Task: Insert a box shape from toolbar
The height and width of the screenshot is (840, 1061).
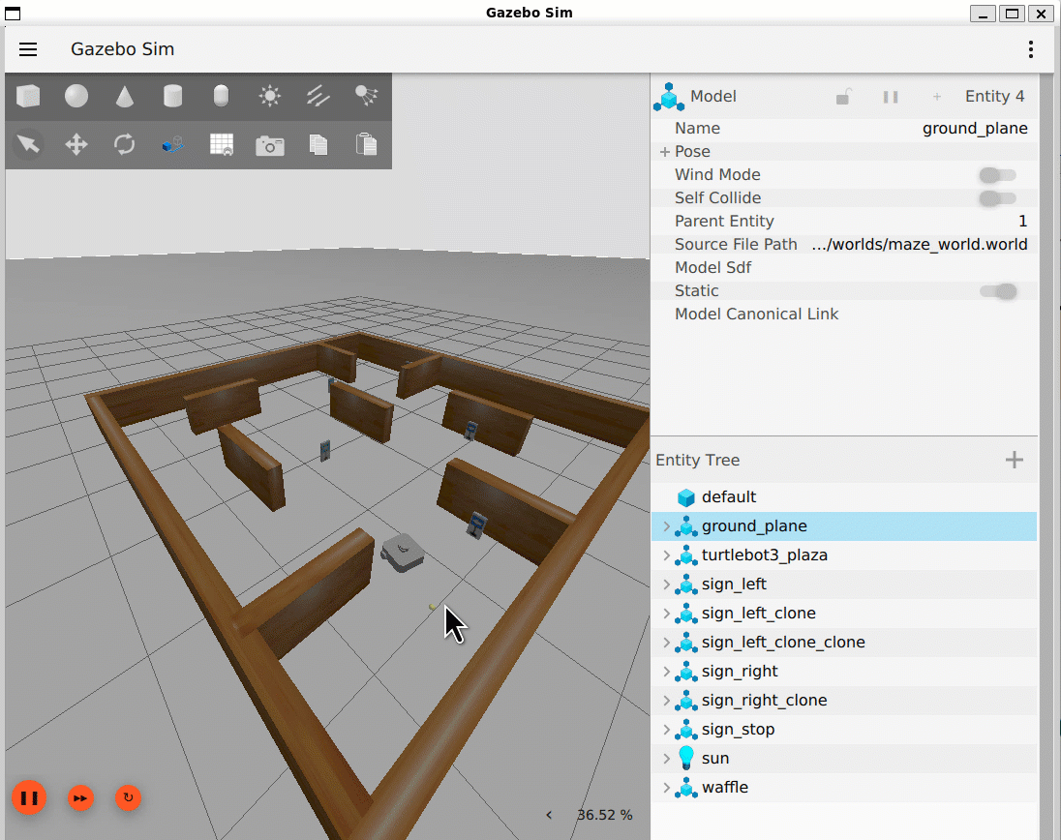Action: point(28,96)
